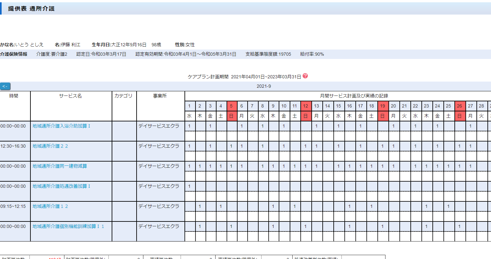Open the 地域通所介護２２ service link
This screenshot has width=491, height=259.
click(x=50, y=146)
